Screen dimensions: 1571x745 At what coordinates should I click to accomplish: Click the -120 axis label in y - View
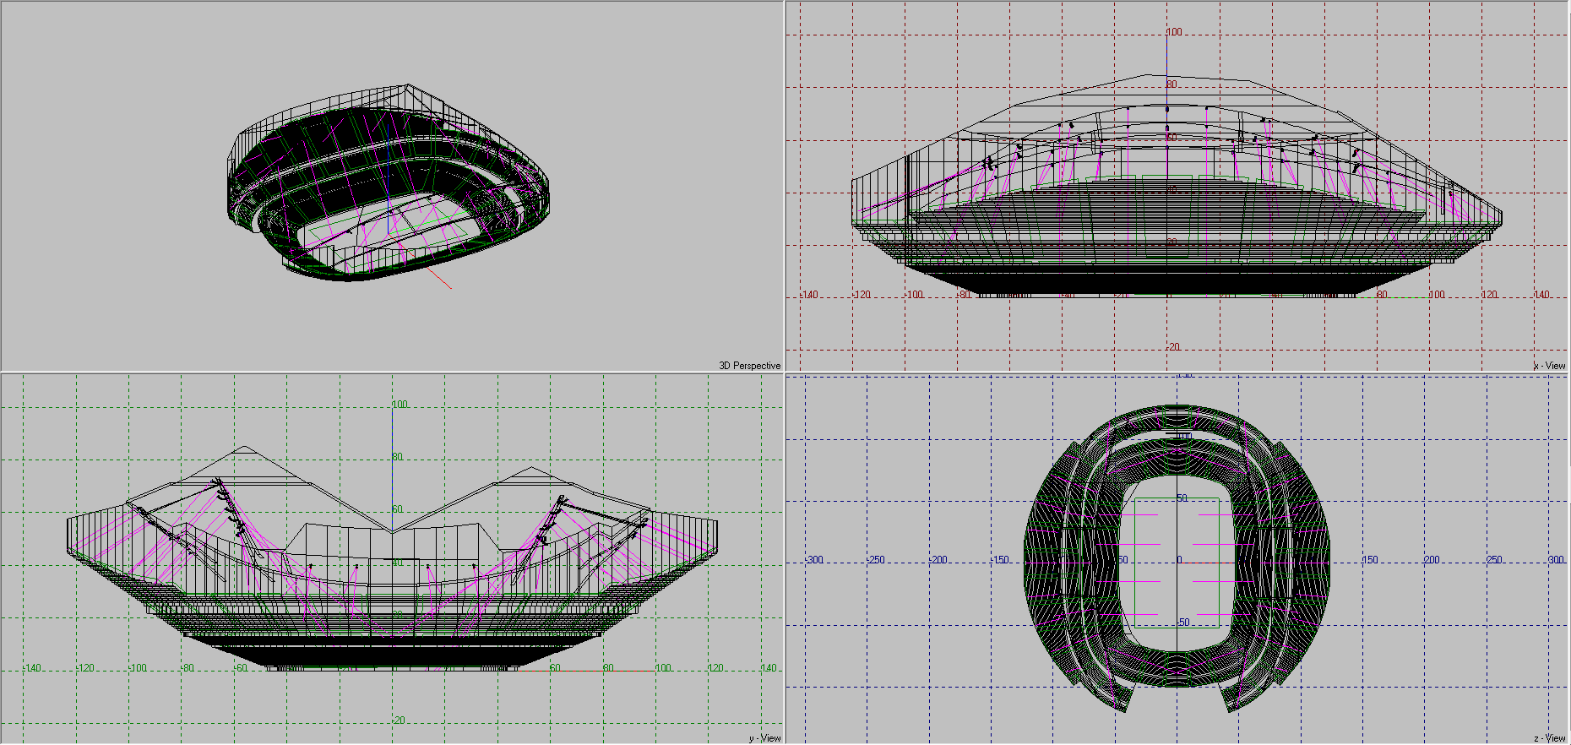tap(84, 668)
